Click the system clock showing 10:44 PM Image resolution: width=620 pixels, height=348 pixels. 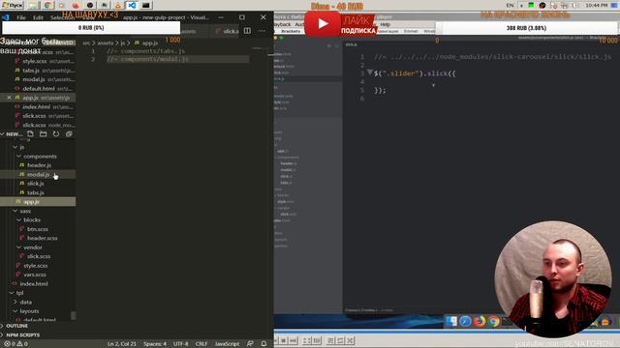tap(597, 5)
